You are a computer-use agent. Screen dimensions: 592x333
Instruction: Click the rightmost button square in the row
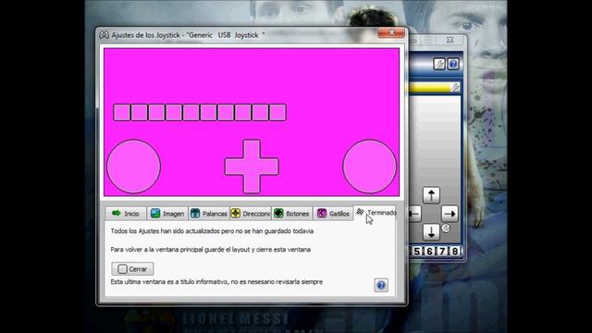coord(277,113)
